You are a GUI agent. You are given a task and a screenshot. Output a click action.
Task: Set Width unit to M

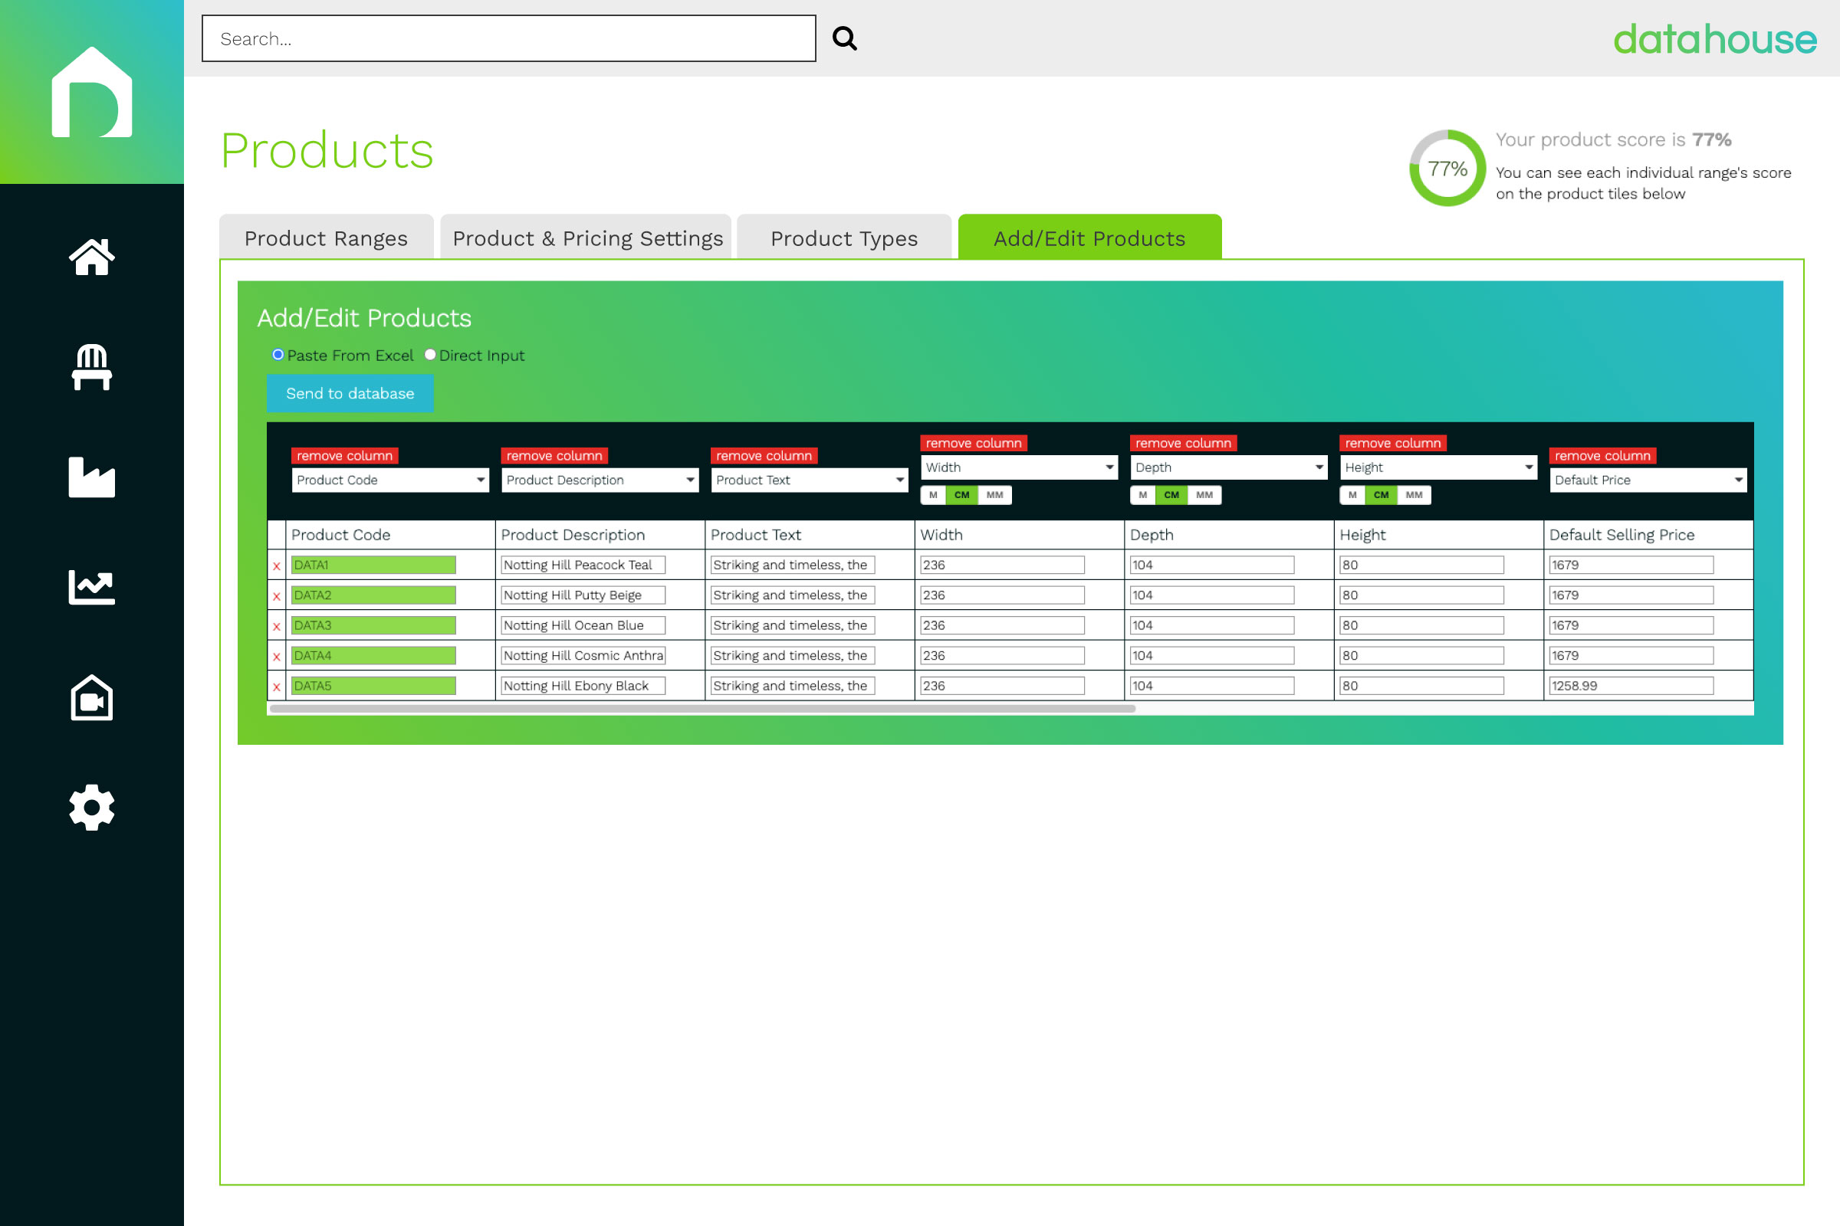(x=933, y=495)
